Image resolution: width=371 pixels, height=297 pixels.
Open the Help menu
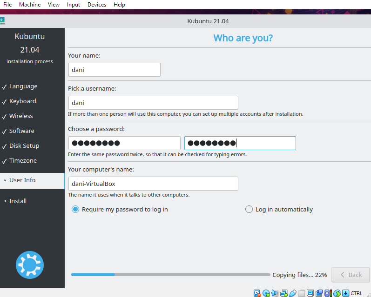119,5
